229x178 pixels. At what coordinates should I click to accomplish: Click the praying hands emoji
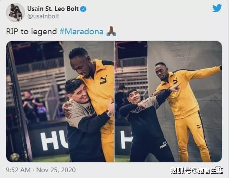111,31
